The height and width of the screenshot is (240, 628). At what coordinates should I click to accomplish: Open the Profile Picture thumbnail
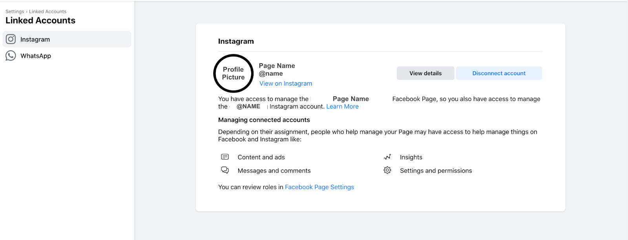point(234,73)
